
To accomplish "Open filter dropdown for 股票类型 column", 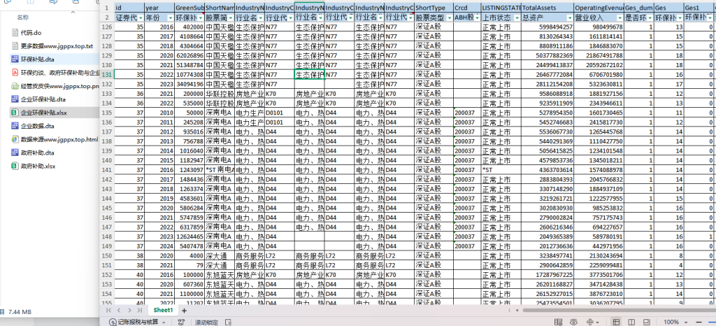I will tap(449, 17).
